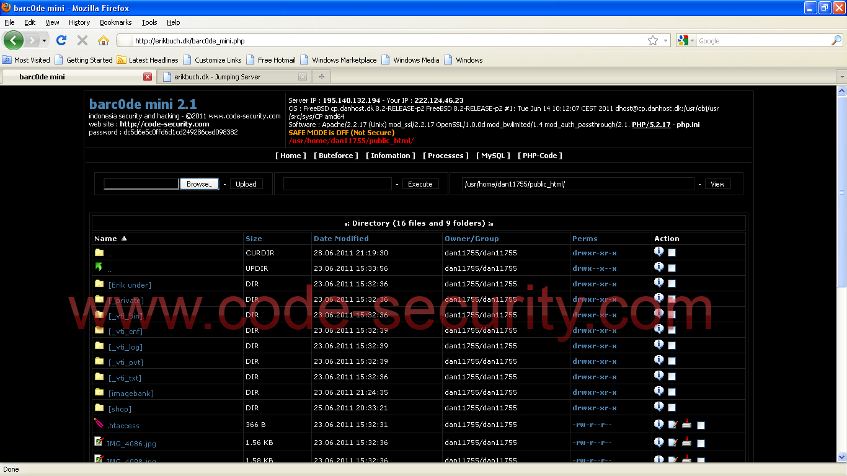Click the green up-directory arrow icon
847x476 pixels.
point(99,267)
